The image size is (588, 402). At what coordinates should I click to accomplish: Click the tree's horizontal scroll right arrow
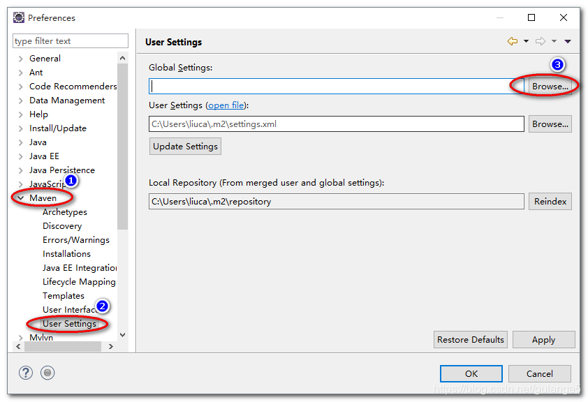[x=110, y=347]
